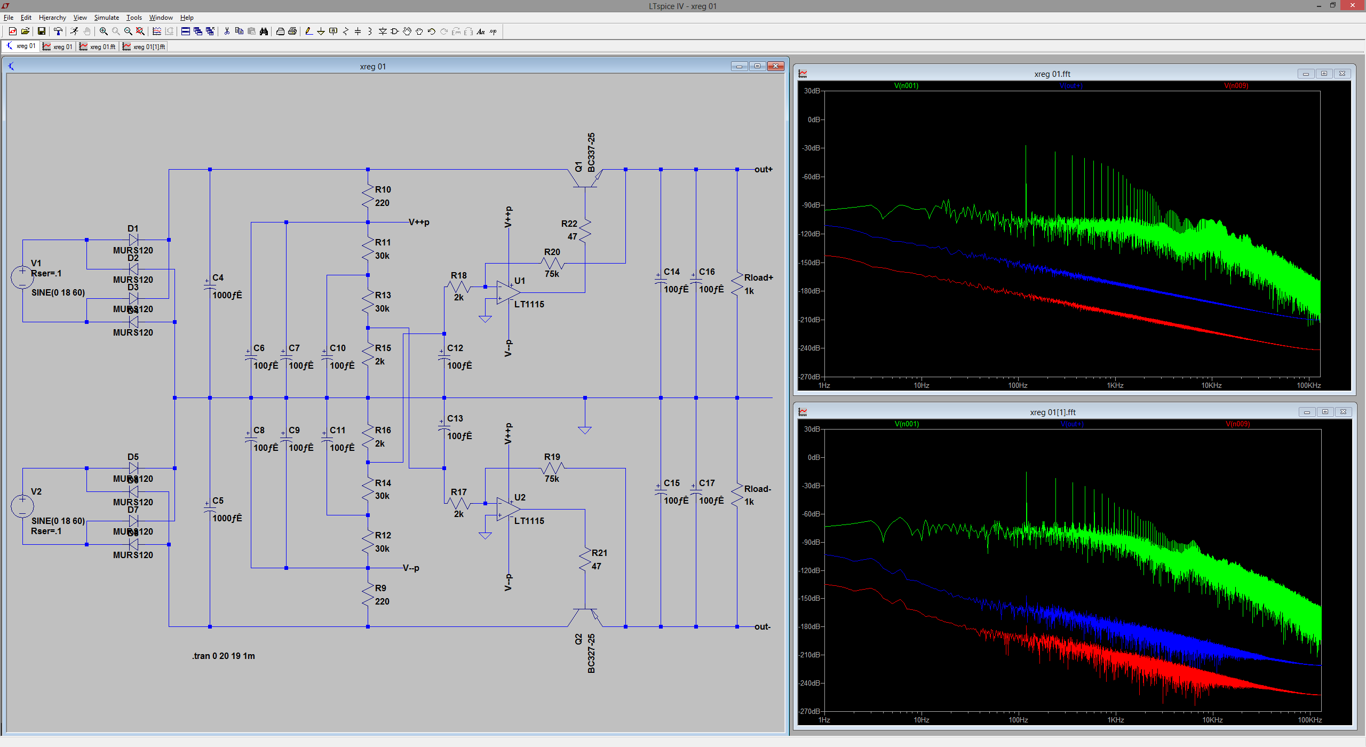This screenshot has width=1366, height=747.
Task: Select voltage source V1 symbol
Action: click(x=22, y=277)
